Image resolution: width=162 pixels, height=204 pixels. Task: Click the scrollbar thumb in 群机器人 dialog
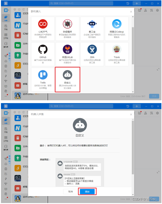133,46
